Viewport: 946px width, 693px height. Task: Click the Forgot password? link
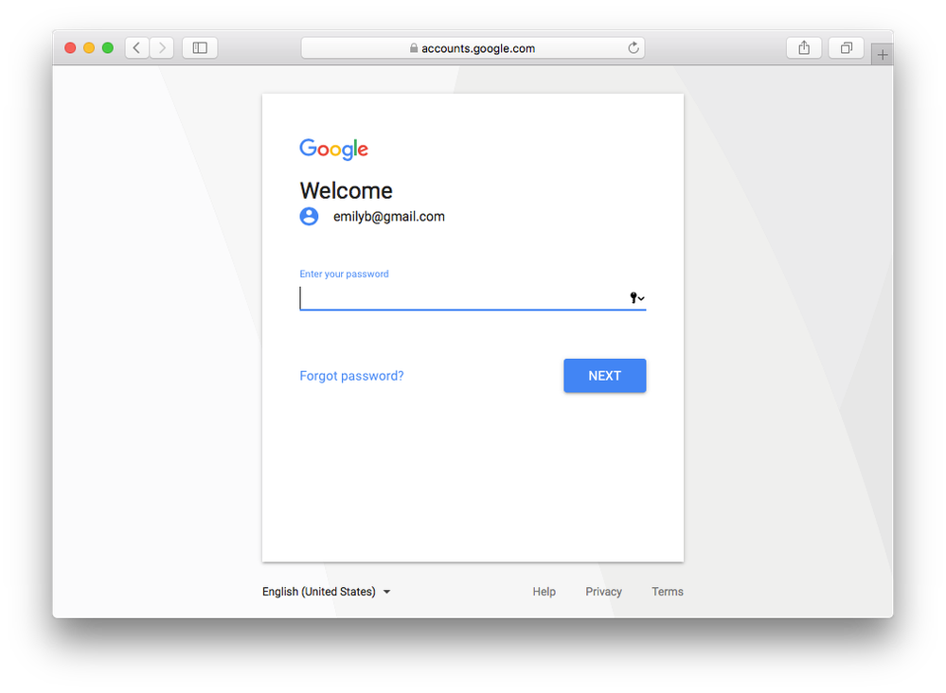click(351, 376)
